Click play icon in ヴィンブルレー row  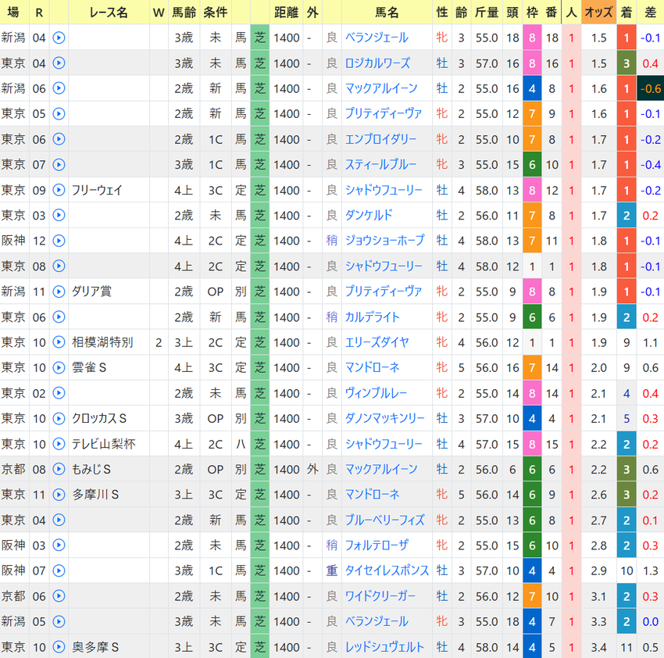[x=59, y=393]
